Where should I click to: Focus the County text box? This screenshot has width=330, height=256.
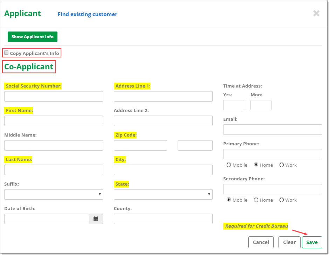[163, 219]
